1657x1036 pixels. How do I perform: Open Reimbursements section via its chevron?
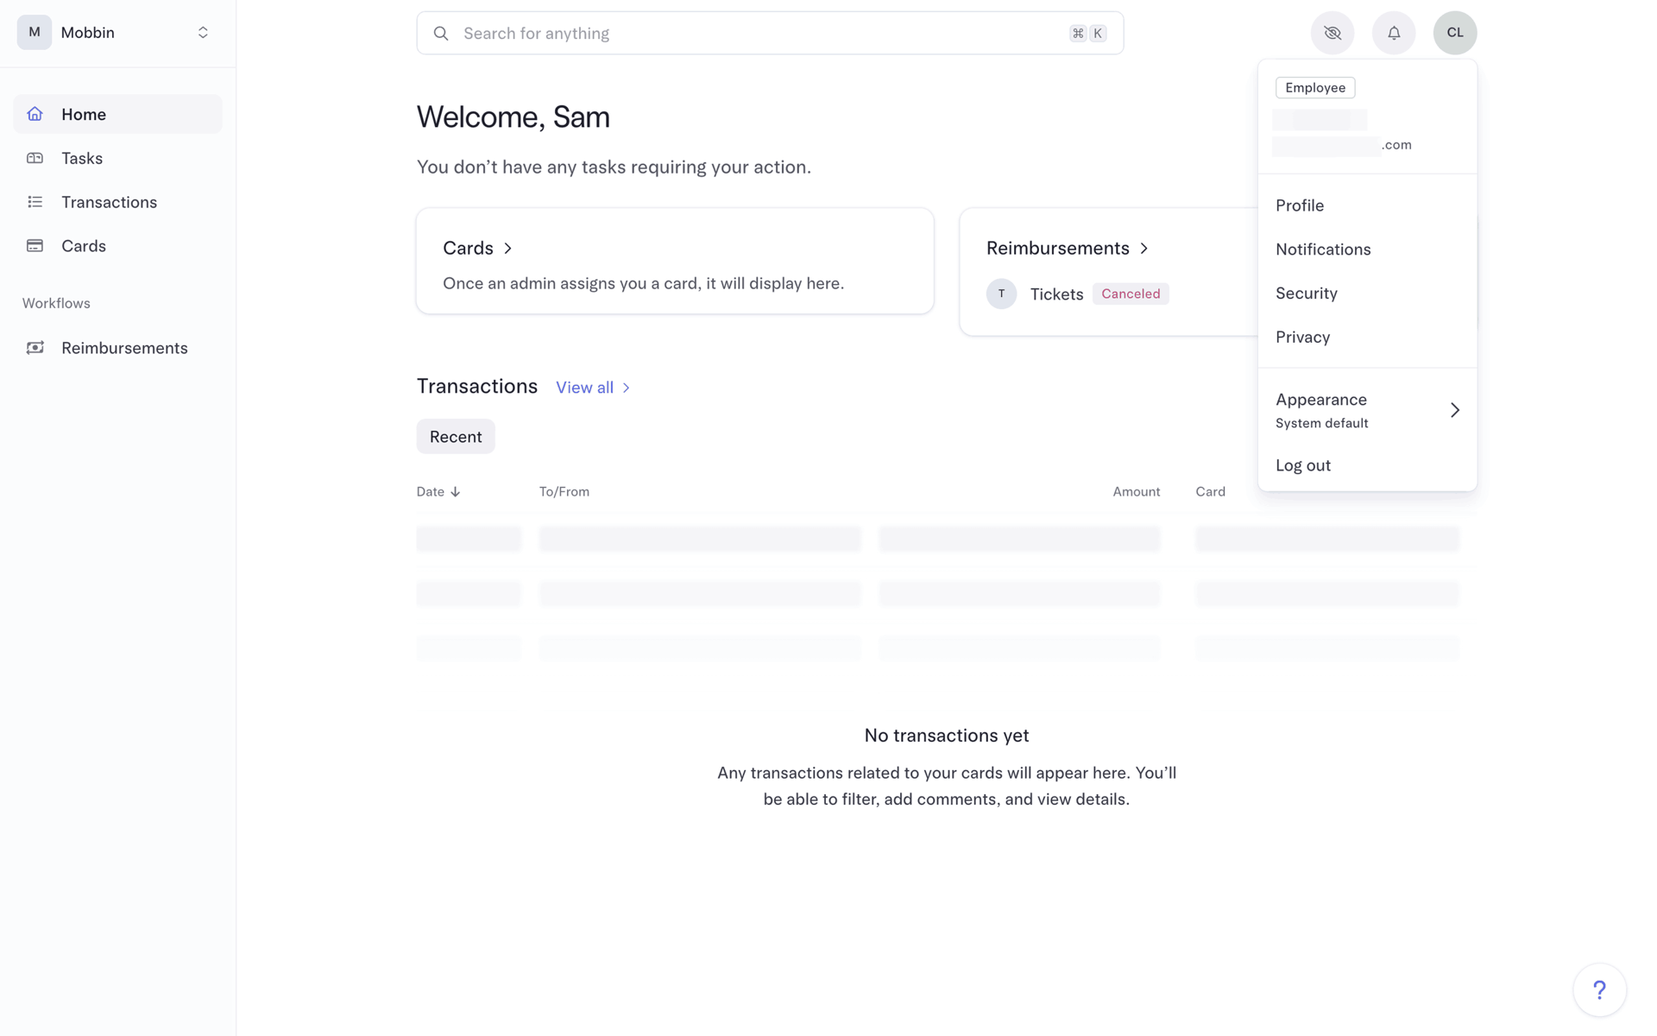[1144, 249]
